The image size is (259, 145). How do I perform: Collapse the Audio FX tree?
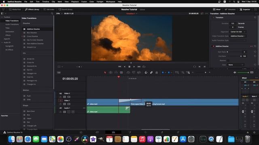click(x=2, y=43)
